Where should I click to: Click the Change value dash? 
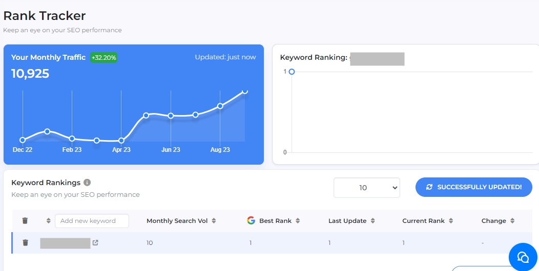click(x=483, y=243)
